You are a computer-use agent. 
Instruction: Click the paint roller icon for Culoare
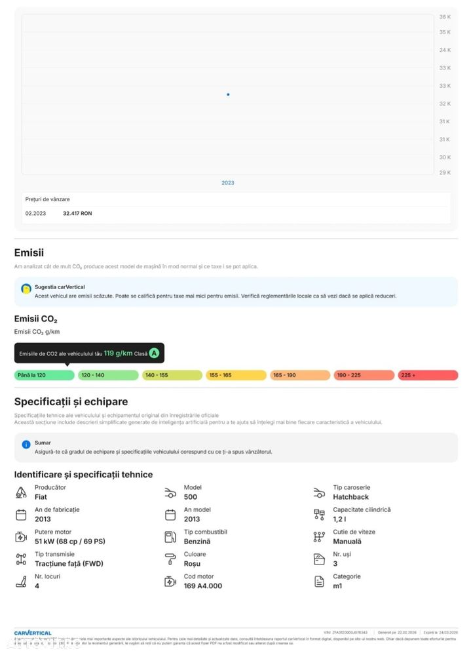point(170,559)
